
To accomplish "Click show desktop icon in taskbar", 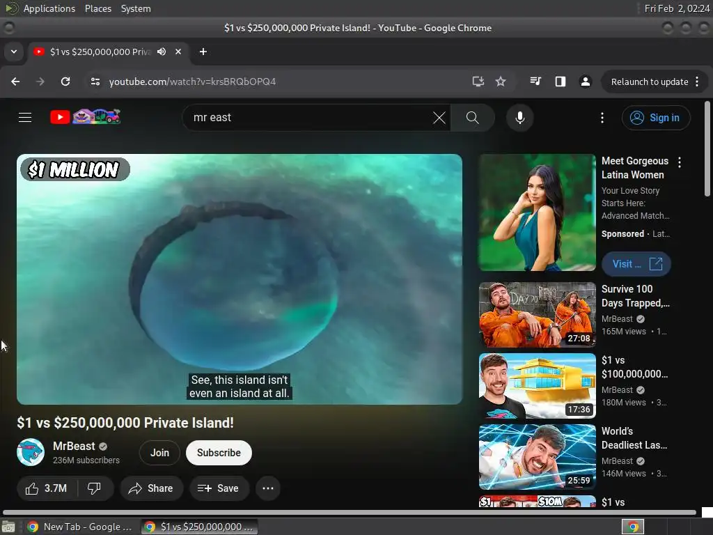I will tap(8, 527).
